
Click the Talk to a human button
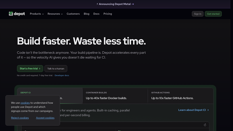point(56,69)
